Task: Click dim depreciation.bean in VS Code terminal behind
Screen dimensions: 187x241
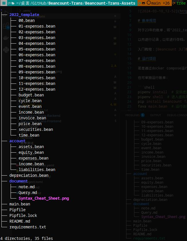Action: [150, 199]
